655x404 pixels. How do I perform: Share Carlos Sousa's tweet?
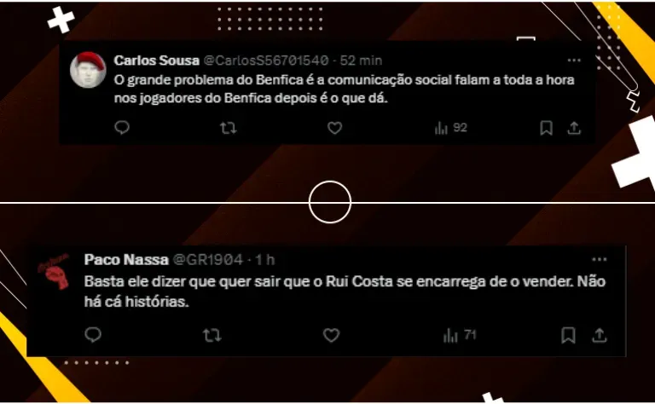point(574,128)
